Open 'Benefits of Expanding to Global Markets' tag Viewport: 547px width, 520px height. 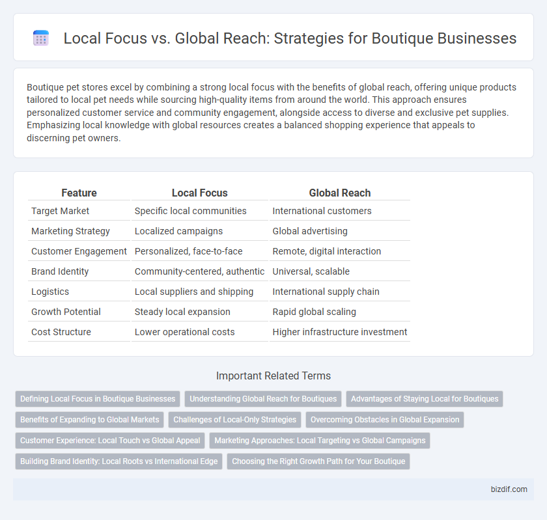[x=90, y=420]
